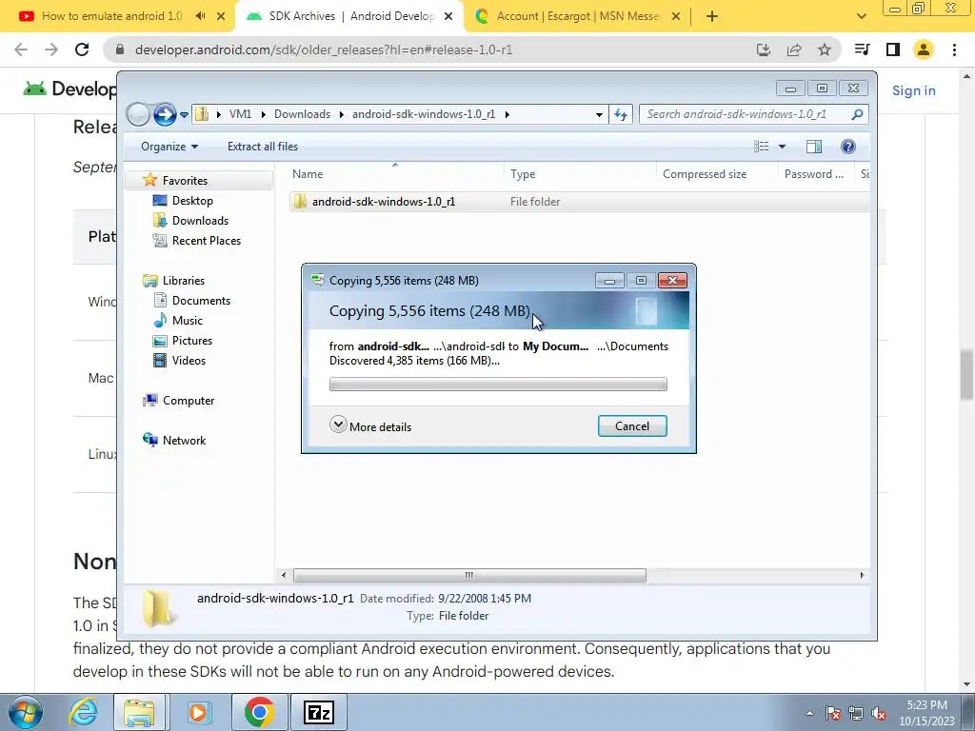Close the Escargot account tab

point(677,16)
